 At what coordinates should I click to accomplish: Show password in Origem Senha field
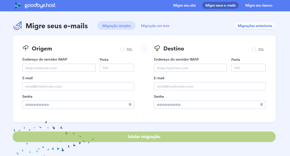click(x=130, y=105)
